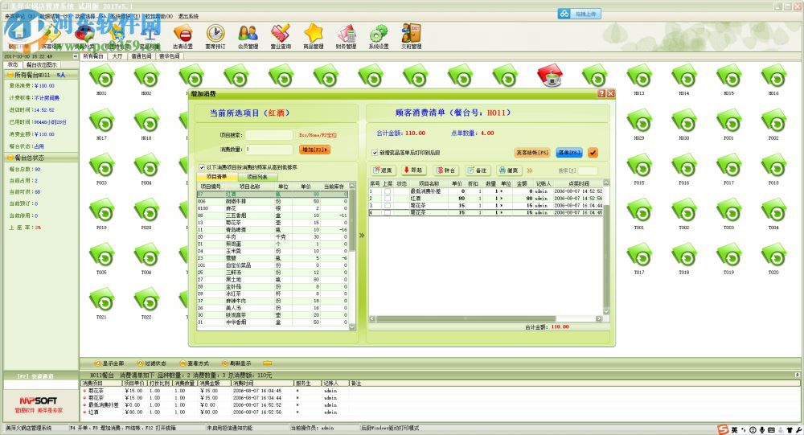
Task: Click vertical scrollbar of item list
Action: point(352,256)
